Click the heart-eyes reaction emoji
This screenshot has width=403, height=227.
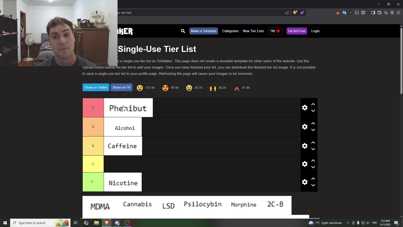[165, 88]
